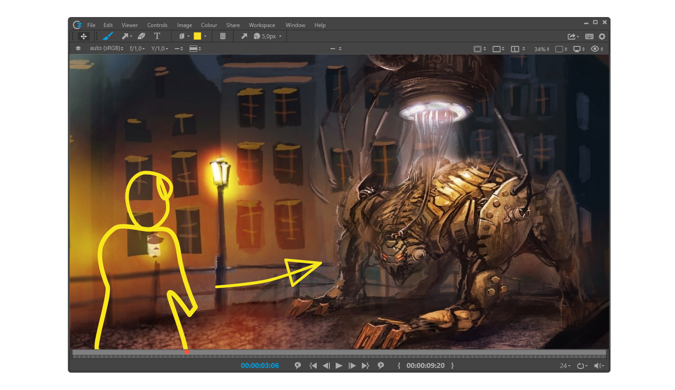This screenshot has height=390, width=675.
Task: Open the background square selector
Action: pos(561,49)
